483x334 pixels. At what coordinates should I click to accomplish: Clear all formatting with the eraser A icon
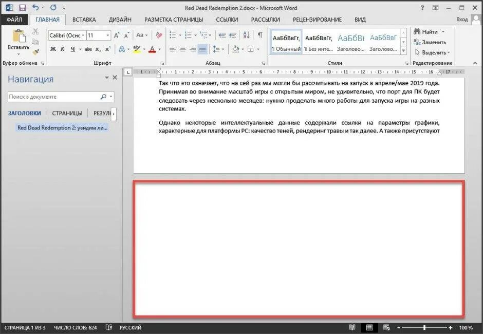click(159, 35)
